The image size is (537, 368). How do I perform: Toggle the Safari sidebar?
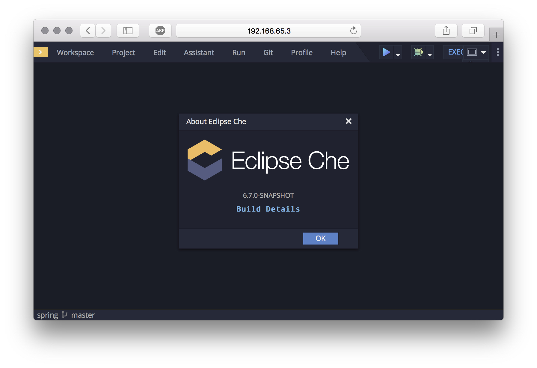tap(128, 31)
